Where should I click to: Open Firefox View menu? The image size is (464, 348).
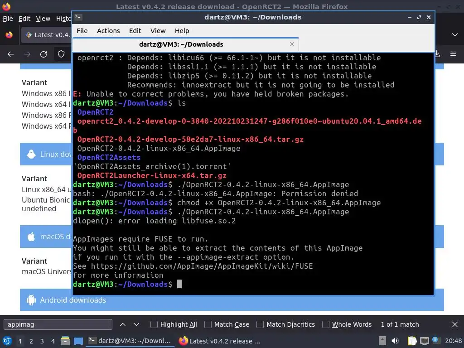43,19
